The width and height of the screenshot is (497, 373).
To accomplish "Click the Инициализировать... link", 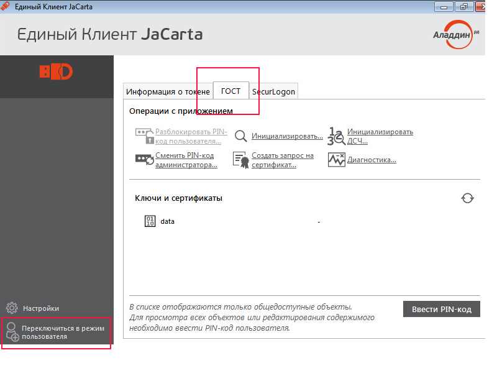I will click(x=287, y=136).
